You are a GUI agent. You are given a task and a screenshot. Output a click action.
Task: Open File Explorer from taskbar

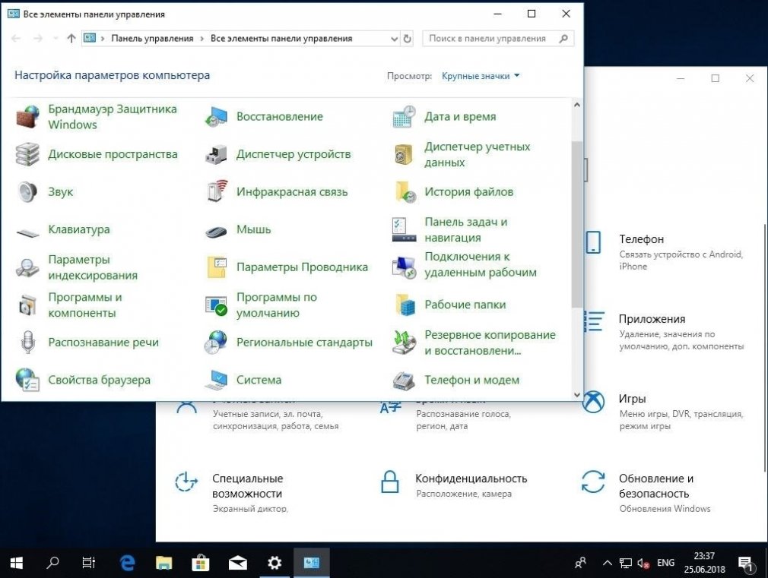pos(163,563)
